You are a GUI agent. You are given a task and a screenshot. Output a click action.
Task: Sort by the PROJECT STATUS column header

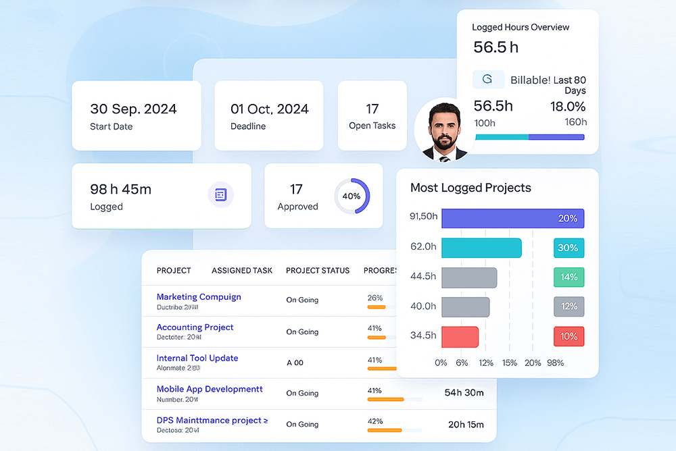[318, 271]
